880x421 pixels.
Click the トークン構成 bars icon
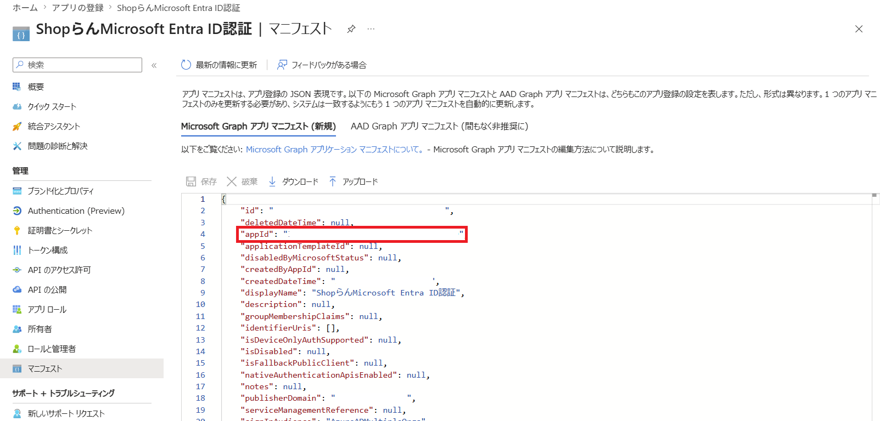(x=17, y=250)
